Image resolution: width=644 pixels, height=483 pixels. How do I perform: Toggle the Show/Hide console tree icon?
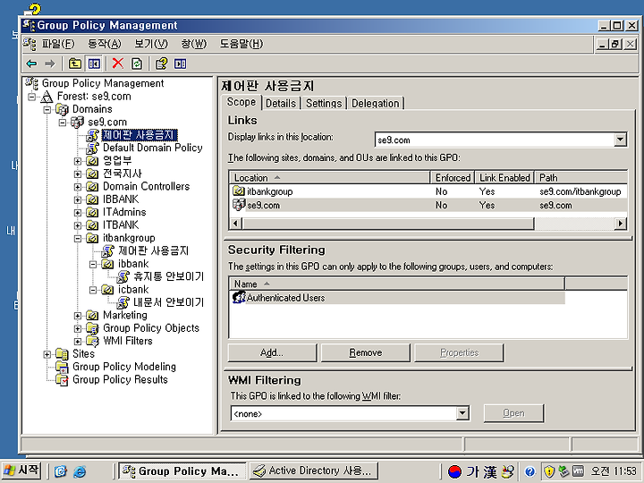[94, 64]
